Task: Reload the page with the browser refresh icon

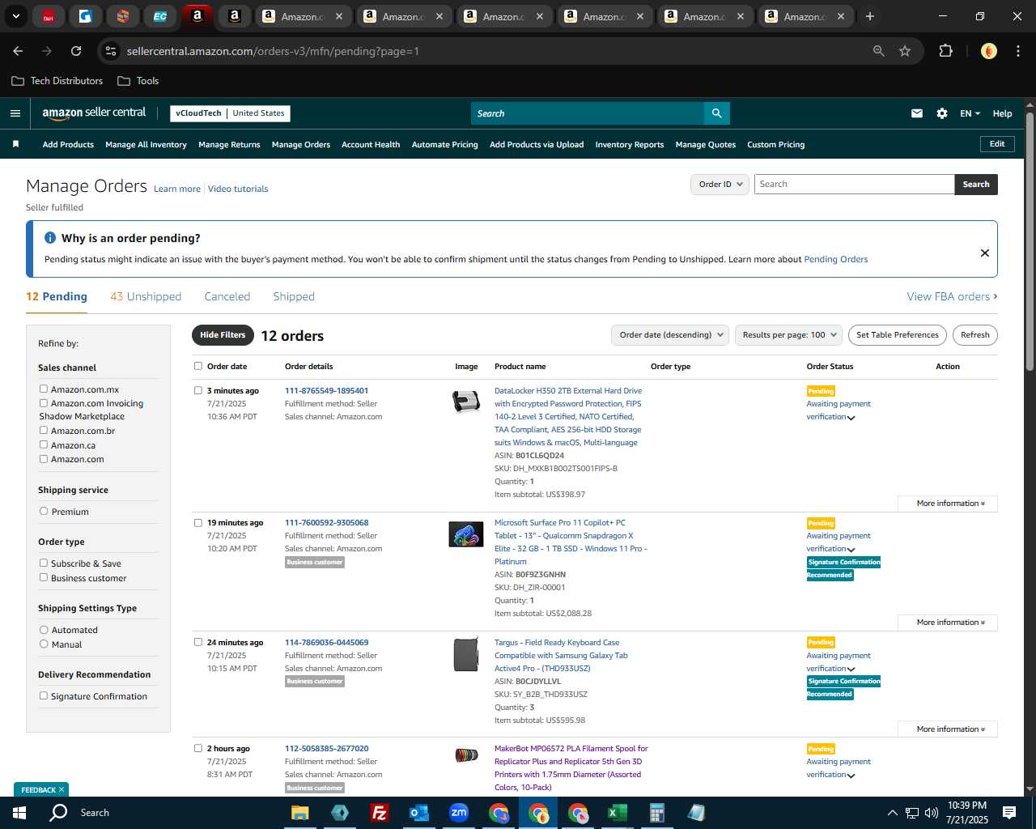Action: click(x=76, y=51)
